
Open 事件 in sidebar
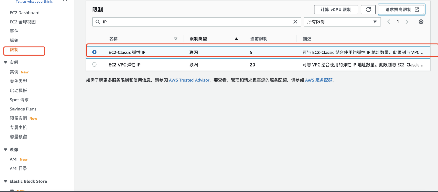14,31
